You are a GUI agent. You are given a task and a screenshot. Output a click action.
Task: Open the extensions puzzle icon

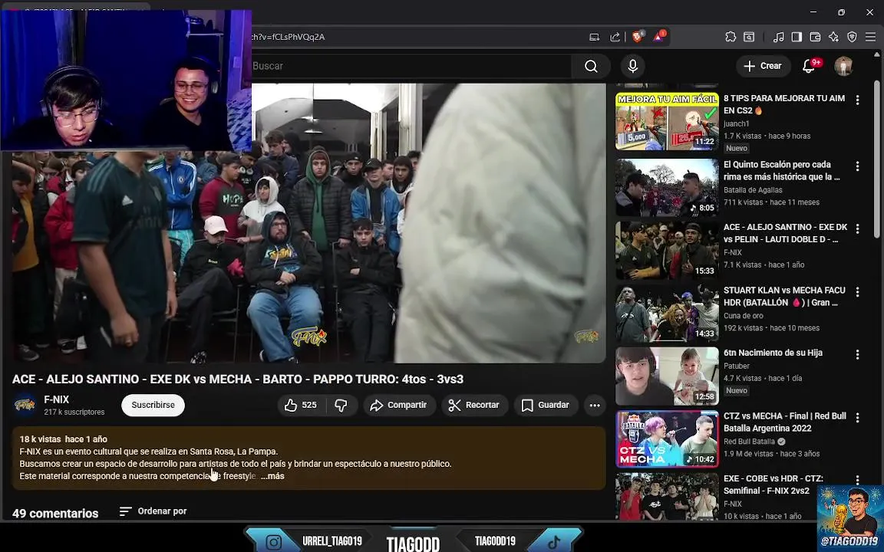point(730,37)
